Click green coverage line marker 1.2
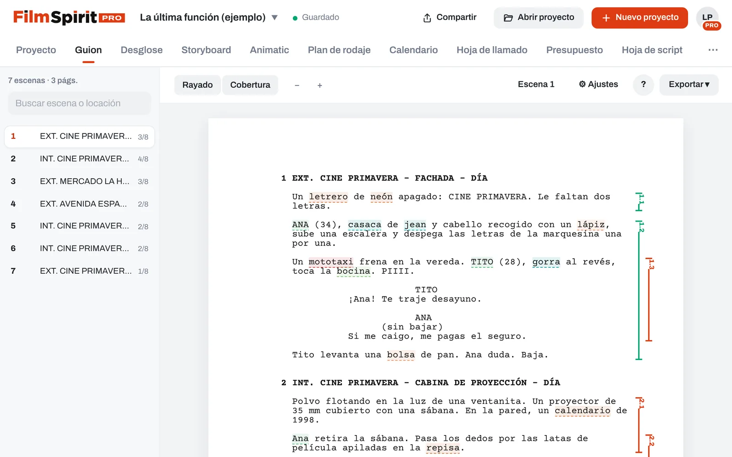This screenshot has width=732, height=457. [640, 290]
